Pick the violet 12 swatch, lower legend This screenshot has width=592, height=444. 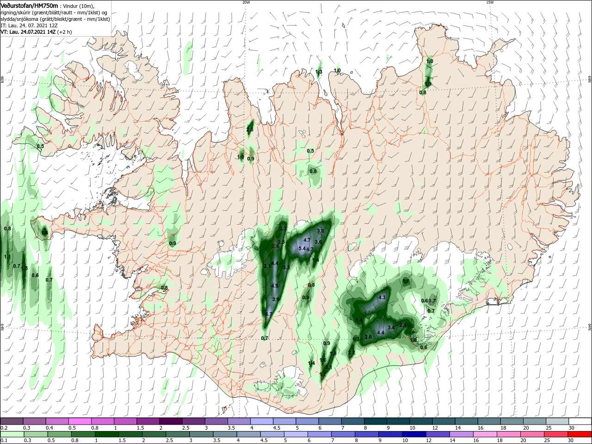(438, 434)
